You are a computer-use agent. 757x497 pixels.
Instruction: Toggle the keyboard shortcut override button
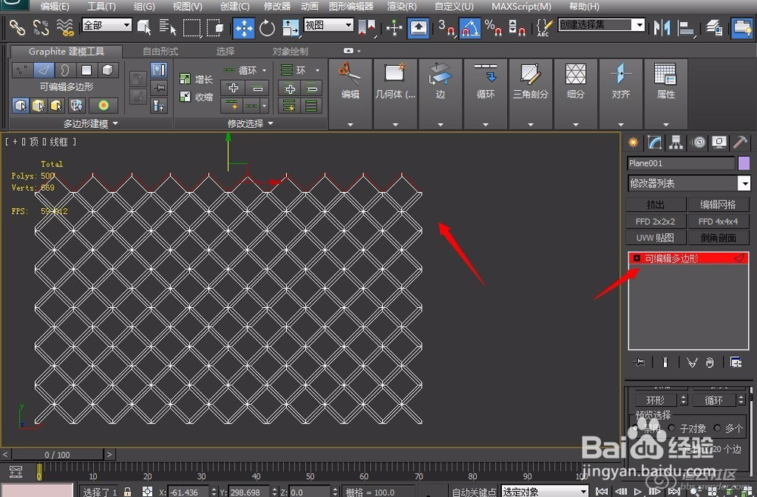[x=418, y=27]
